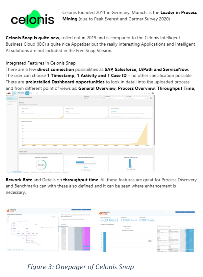Click the blue 100% badge in the dashboard header

27,93
